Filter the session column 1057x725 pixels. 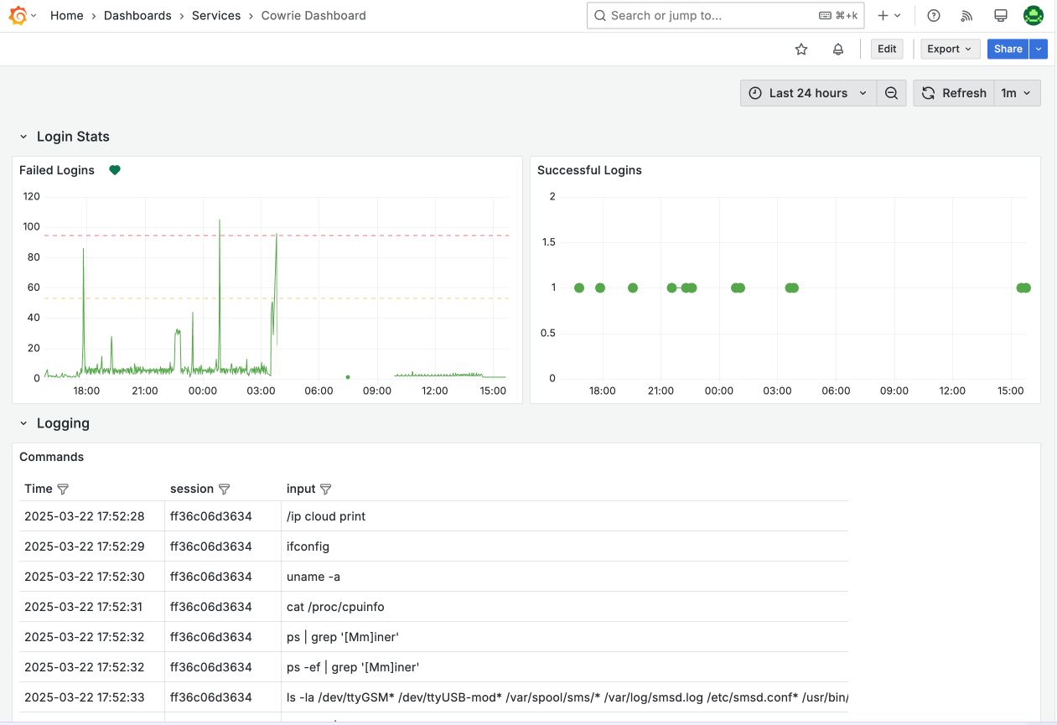tap(224, 489)
